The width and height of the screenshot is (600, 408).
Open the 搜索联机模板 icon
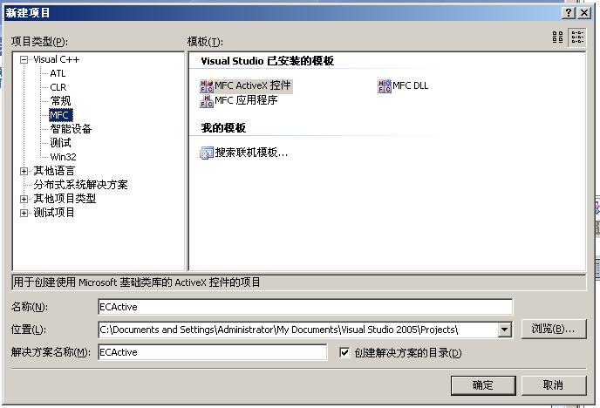point(207,153)
